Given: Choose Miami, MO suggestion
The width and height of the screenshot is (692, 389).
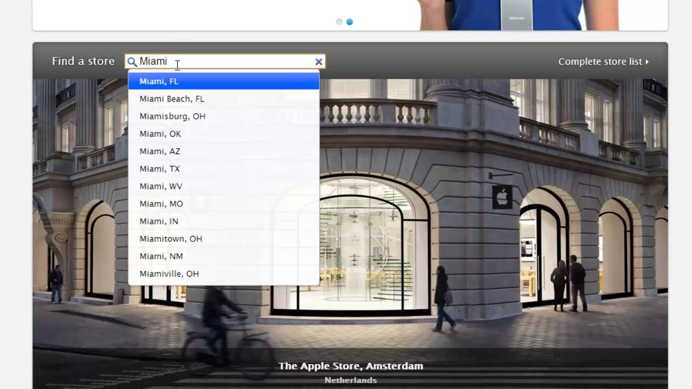Looking at the screenshot, I should tap(224, 204).
